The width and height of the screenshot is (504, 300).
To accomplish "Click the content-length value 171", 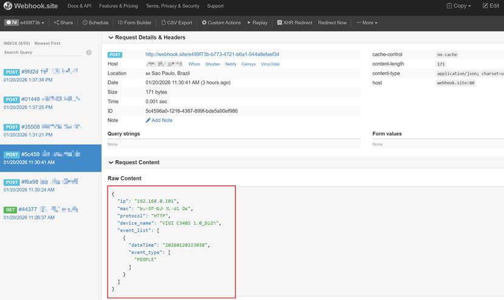I will [441, 64].
